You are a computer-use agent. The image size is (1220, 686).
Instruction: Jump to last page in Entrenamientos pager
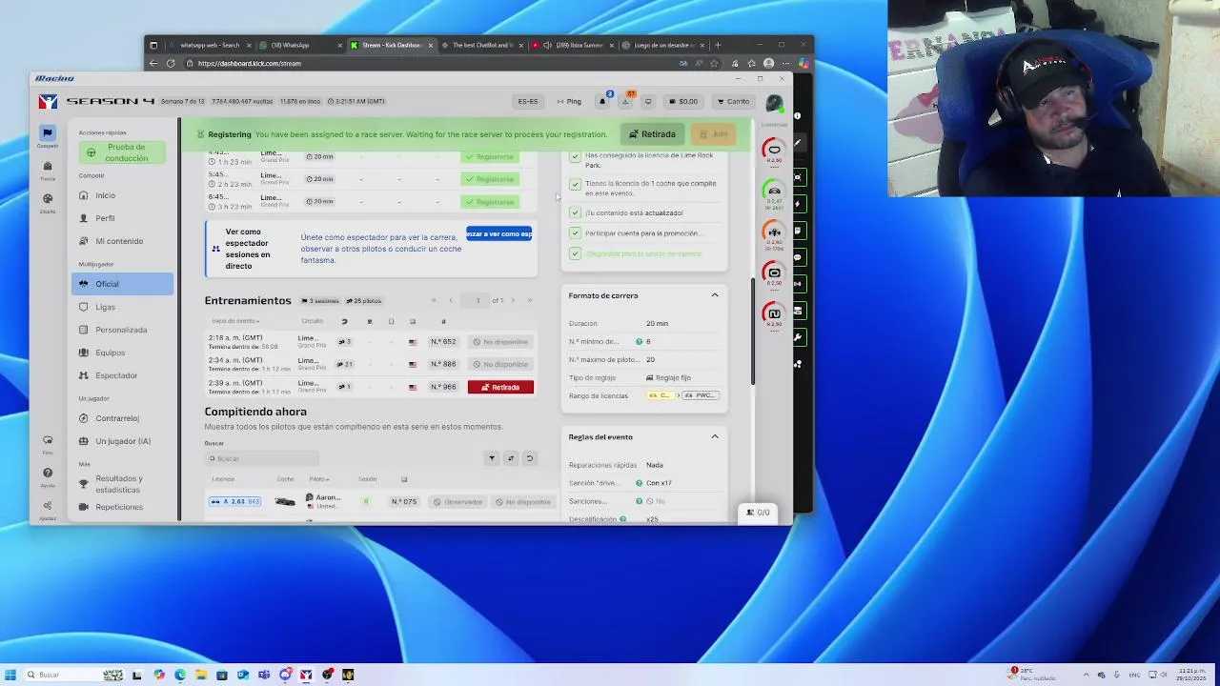point(530,301)
